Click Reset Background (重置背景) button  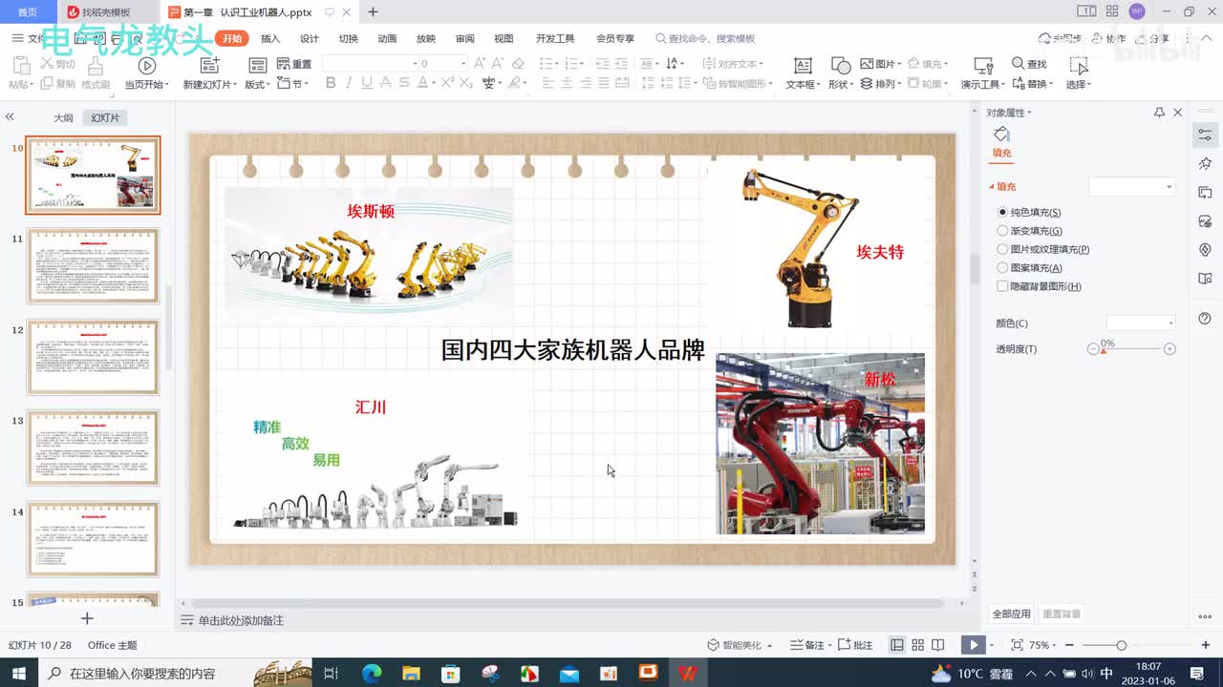point(1062,614)
